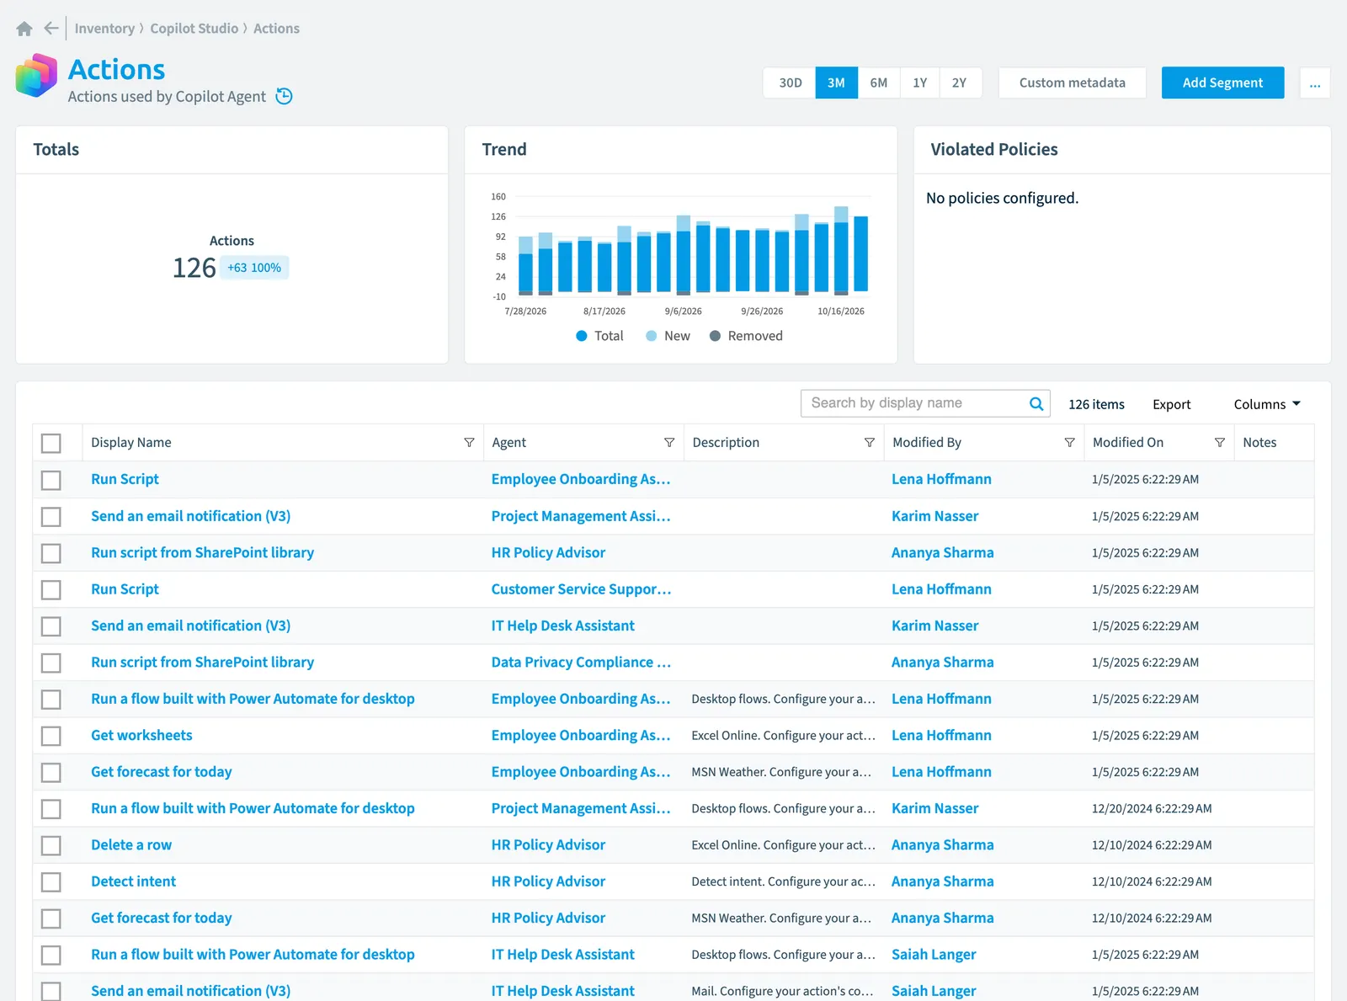Image resolution: width=1347 pixels, height=1001 pixels.
Task: Go to the home page icon
Action: 24,29
